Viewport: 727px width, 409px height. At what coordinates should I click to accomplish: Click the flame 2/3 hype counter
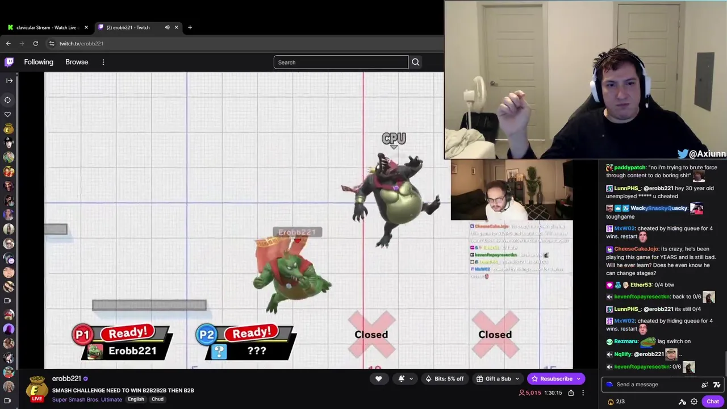coord(616,402)
